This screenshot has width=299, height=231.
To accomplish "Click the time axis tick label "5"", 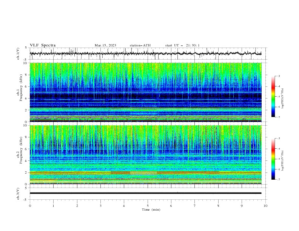I will coord(148,206).
